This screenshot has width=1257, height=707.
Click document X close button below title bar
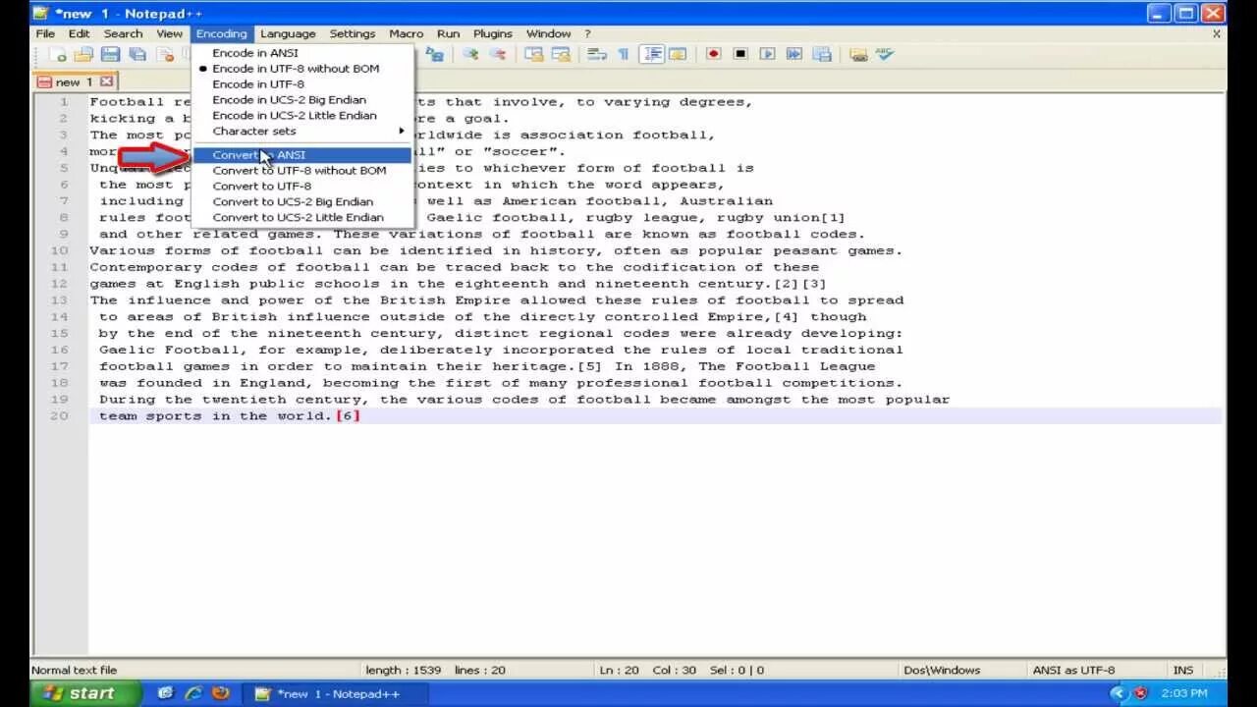[x=1217, y=33]
